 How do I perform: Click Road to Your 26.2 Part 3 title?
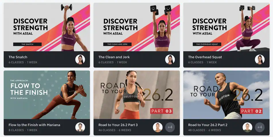tap(118, 125)
